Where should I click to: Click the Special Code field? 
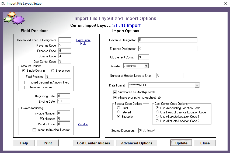click(x=65, y=56)
